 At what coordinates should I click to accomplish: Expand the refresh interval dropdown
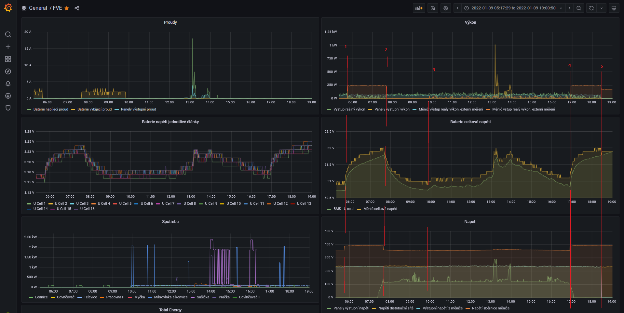point(602,8)
